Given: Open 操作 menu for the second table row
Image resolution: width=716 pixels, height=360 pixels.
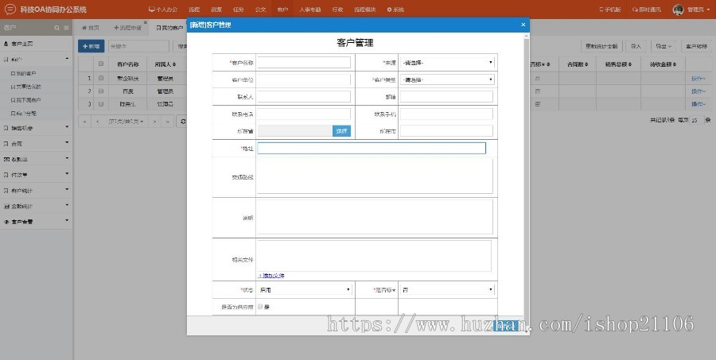Looking at the screenshot, I should coord(698,91).
